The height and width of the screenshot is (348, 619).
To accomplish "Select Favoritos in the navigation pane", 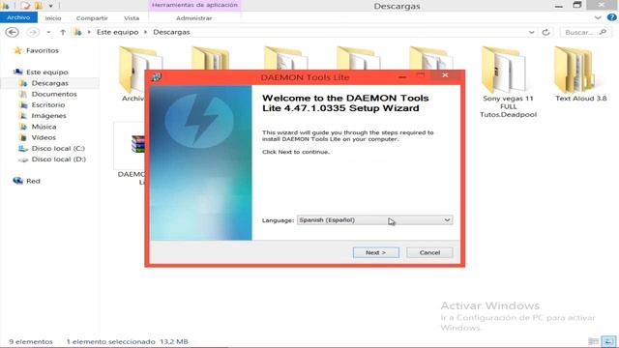I will pyautogui.click(x=43, y=50).
